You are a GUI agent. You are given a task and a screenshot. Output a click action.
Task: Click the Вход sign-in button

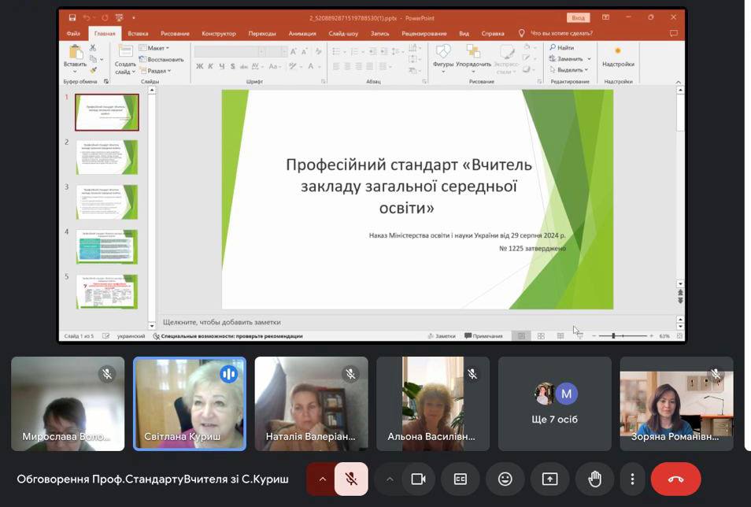click(x=579, y=18)
